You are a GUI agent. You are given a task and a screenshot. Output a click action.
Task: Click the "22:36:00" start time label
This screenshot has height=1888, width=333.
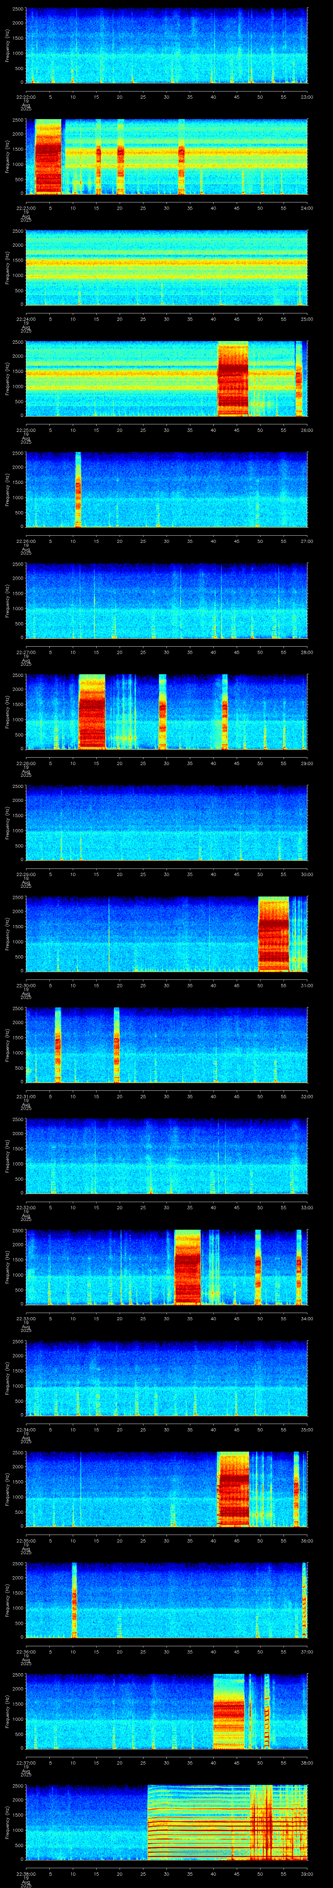(26, 1652)
